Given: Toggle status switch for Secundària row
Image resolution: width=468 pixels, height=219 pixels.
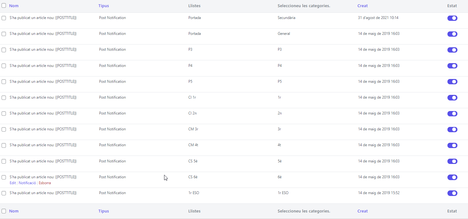Looking at the screenshot, I should pos(452,18).
